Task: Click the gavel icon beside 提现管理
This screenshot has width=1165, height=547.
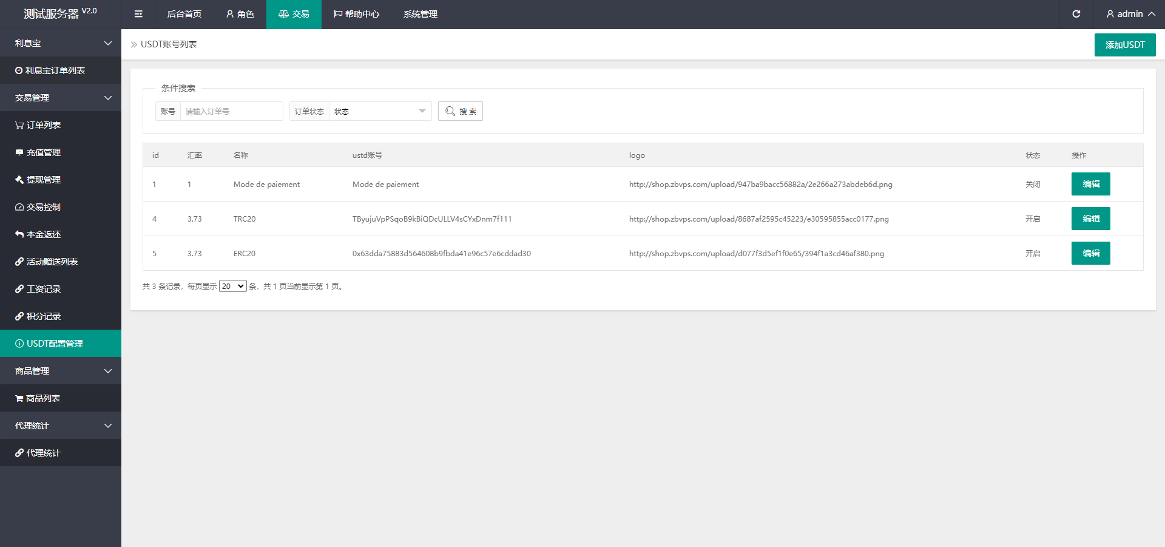Action: point(19,180)
